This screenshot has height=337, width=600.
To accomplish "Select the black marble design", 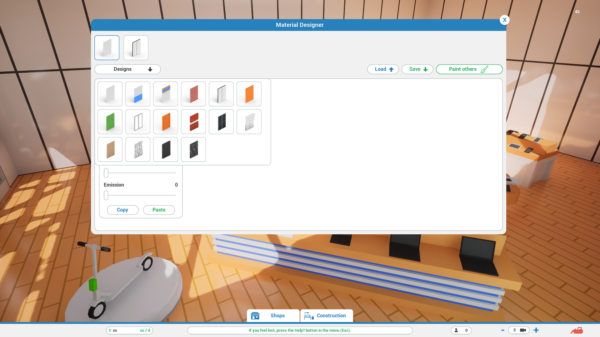I will point(193,149).
